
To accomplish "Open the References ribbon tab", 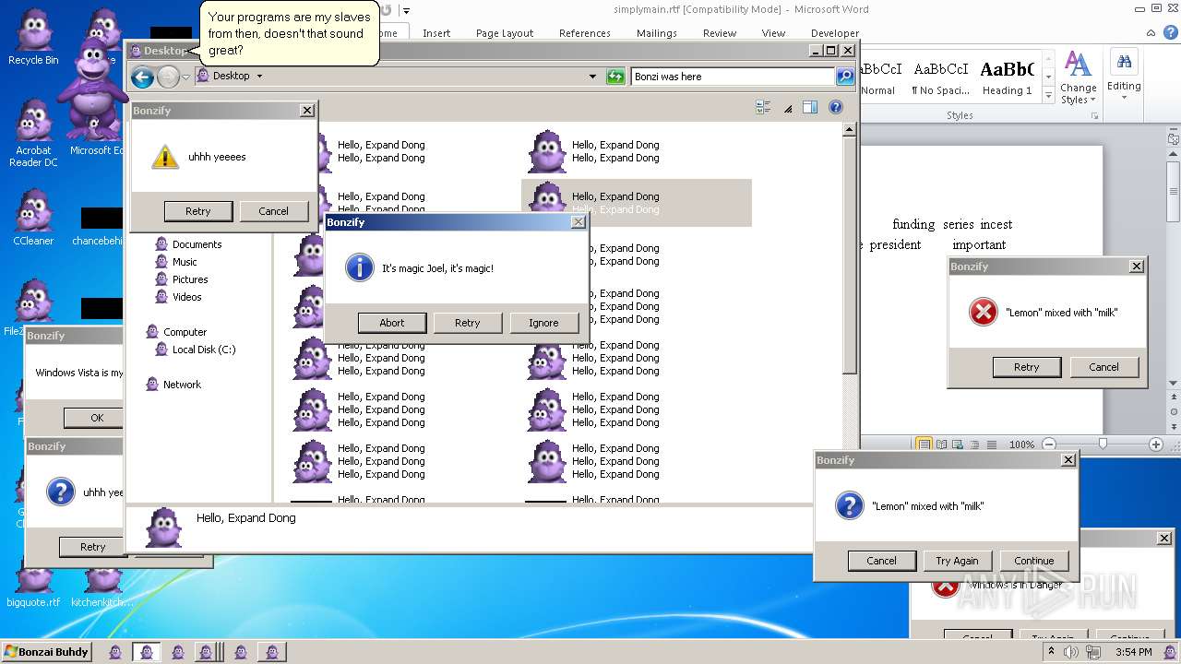I will click(x=585, y=33).
